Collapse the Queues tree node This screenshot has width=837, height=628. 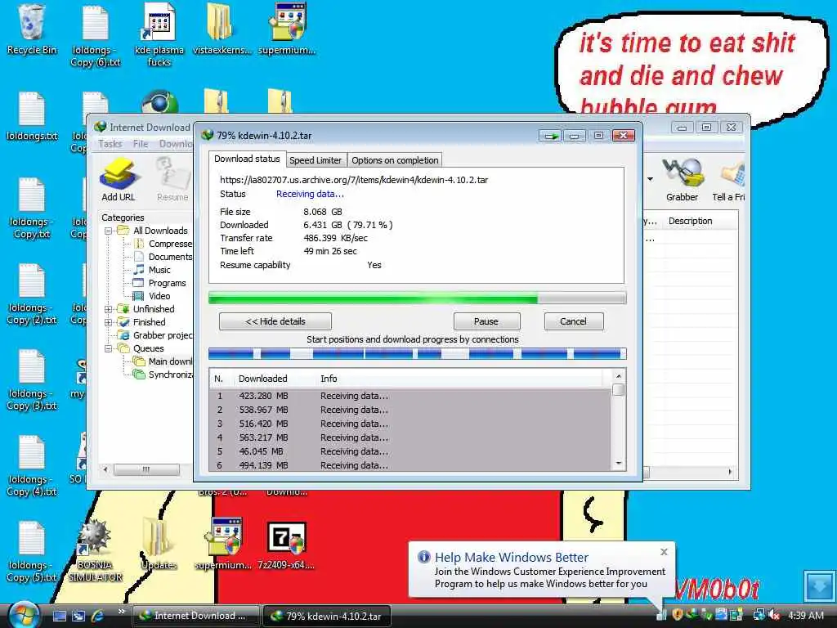[x=109, y=348]
